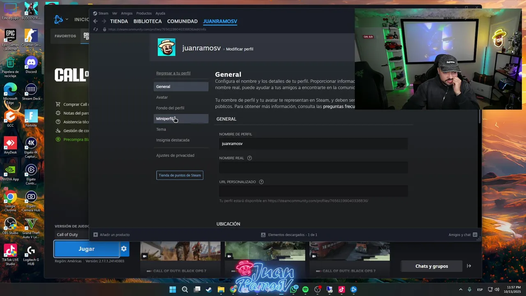Viewport: 526px width, 296px height.
Task: Click the Nombre real input field
Action: pos(313,167)
